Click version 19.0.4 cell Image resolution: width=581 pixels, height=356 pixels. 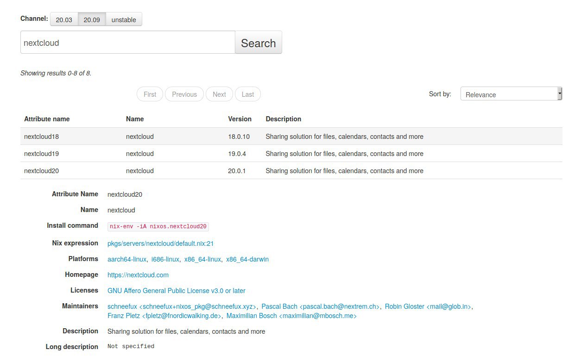tap(237, 154)
